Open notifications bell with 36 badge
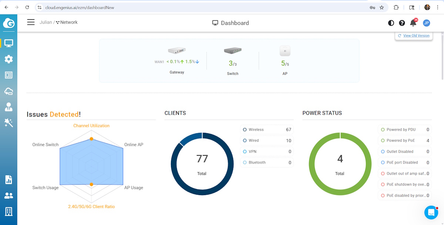Screen dimensions: 444x225 (x=414, y=23)
